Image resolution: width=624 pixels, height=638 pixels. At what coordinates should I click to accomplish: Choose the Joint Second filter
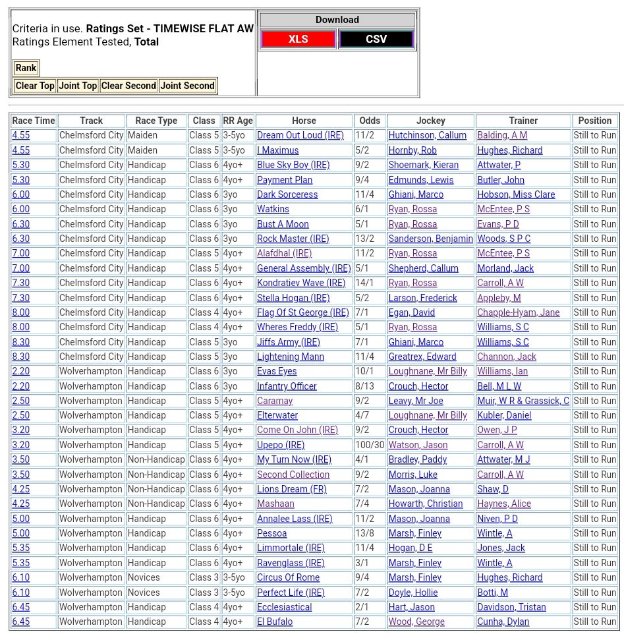[187, 86]
